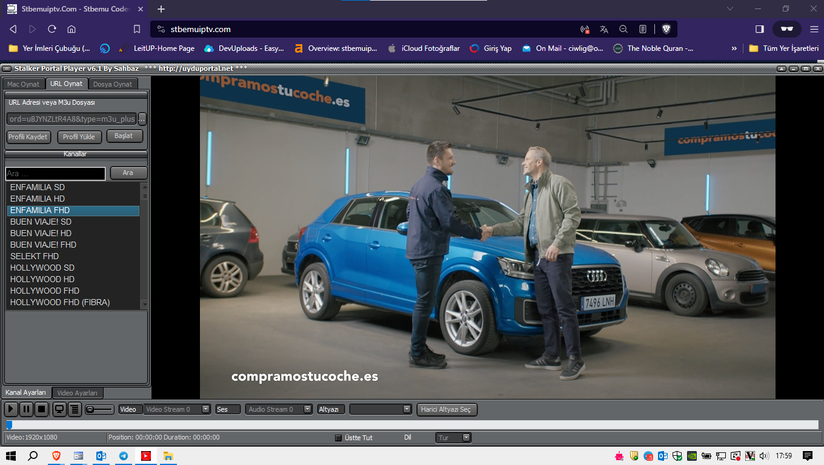Click the browse ellipsis button beside URL field
The height and width of the screenshot is (465, 824).
tap(142, 119)
